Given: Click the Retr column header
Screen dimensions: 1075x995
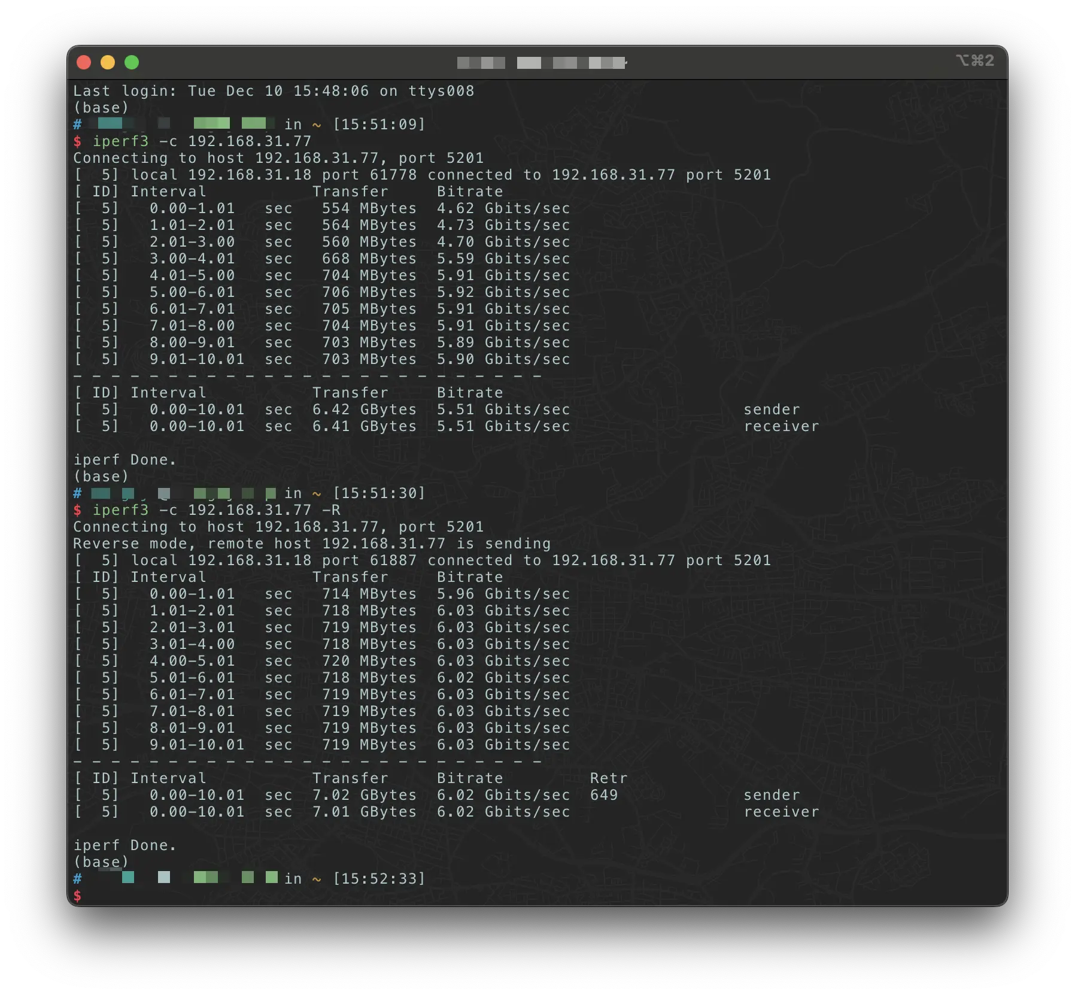Looking at the screenshot, I should (608, 778).
